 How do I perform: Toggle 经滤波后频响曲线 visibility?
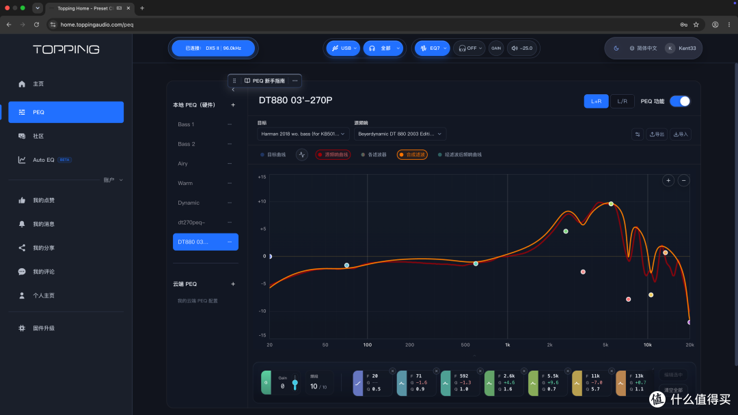point(460,155)
